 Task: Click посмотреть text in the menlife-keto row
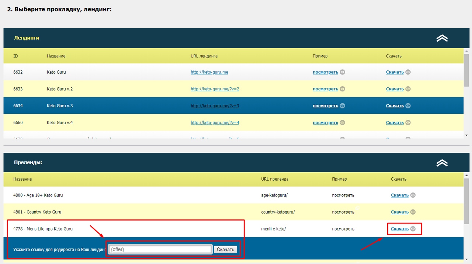tap(343, 229)
